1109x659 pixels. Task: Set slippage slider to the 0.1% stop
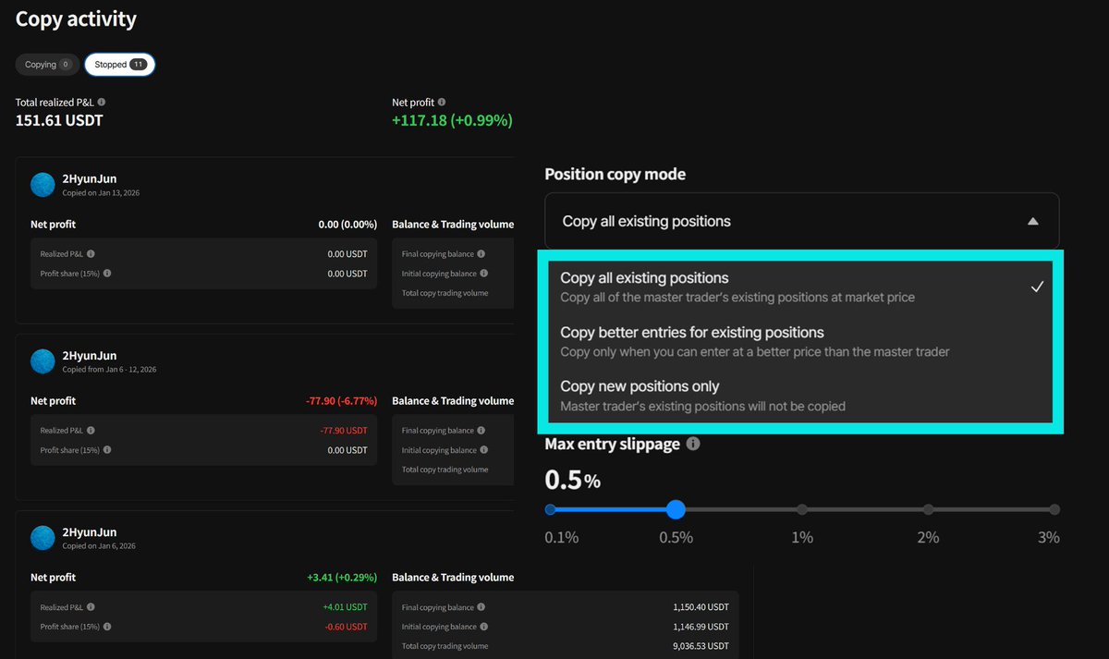point(551,509)
